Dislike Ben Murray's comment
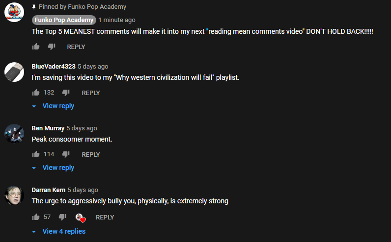 click(x=66, y=154)
